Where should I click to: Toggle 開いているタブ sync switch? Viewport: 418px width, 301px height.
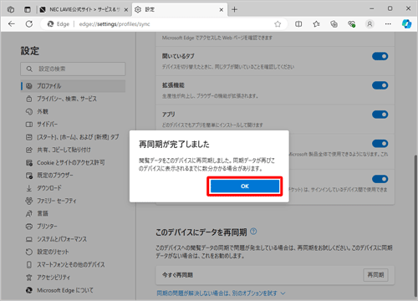coord(380,56)
